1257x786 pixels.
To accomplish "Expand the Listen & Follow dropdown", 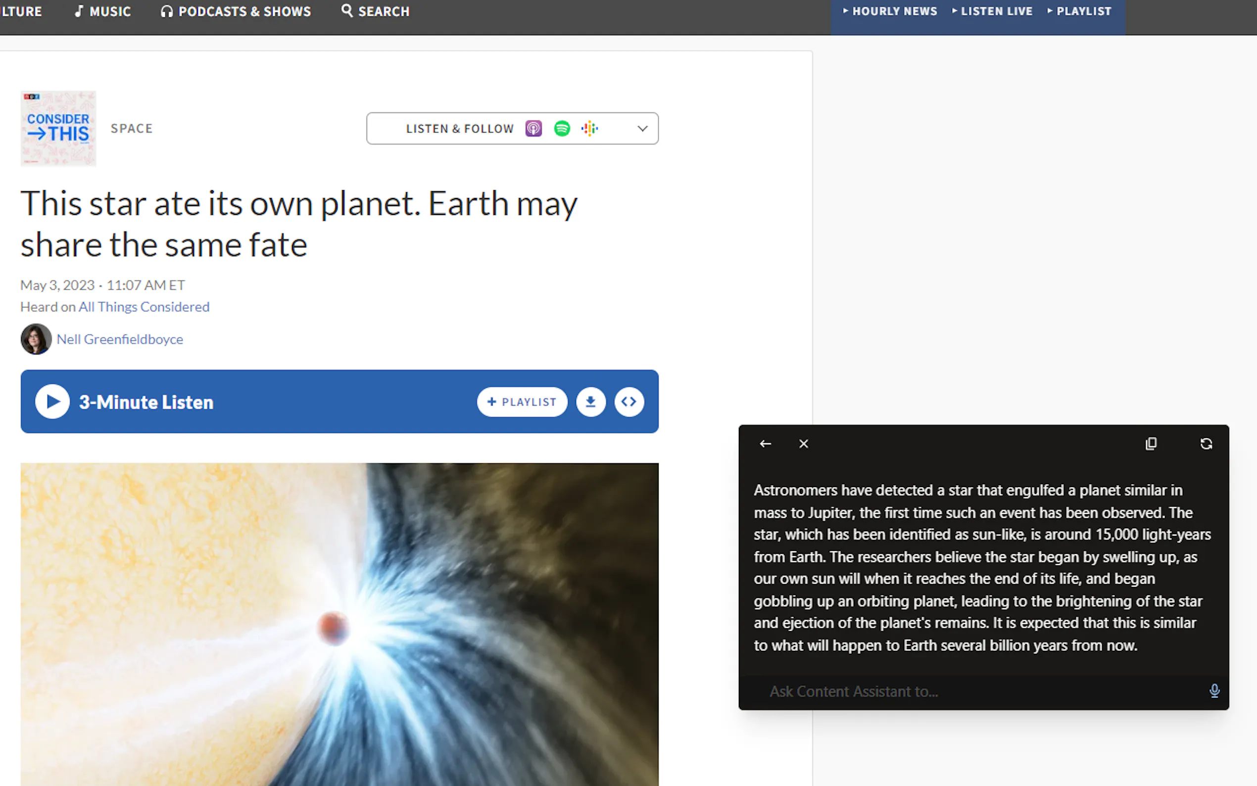I will 642,128.
